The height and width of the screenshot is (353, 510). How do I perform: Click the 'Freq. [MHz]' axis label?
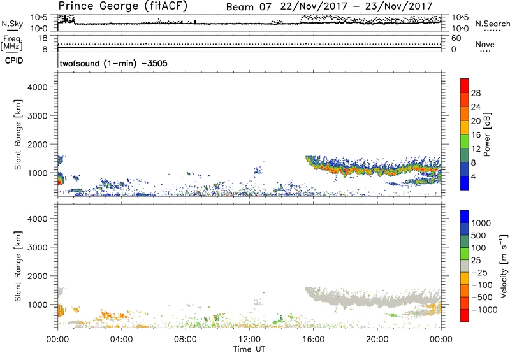coord(11,43)
